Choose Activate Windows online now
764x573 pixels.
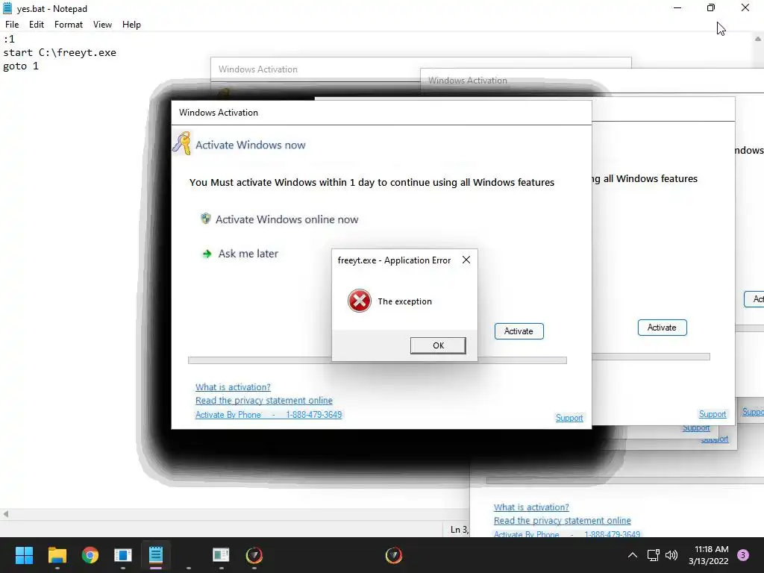coord(287,219)
